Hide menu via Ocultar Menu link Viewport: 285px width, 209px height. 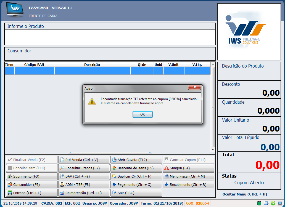click(245, 194)
